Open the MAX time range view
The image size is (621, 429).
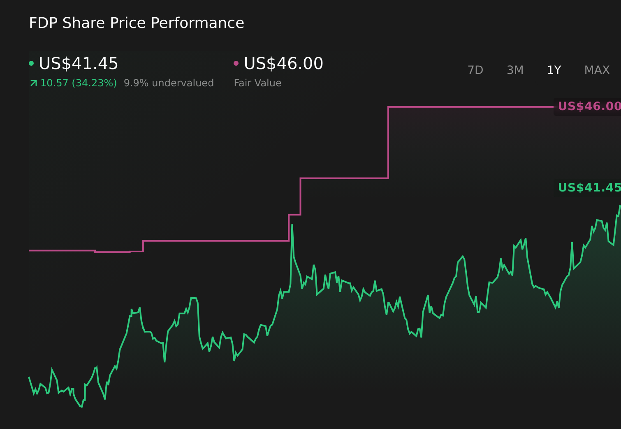[596, 70]
